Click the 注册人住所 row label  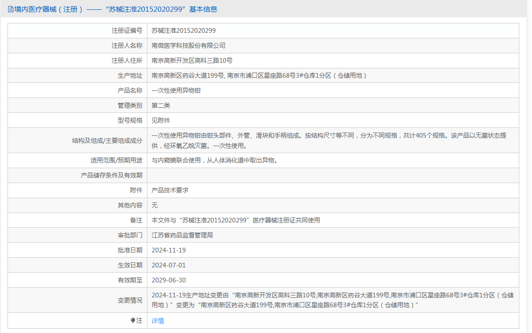[x=127, y=60]
